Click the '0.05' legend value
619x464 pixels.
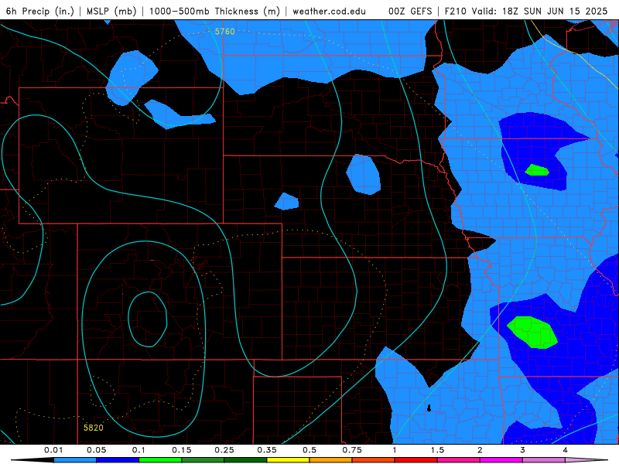(96, 450)
